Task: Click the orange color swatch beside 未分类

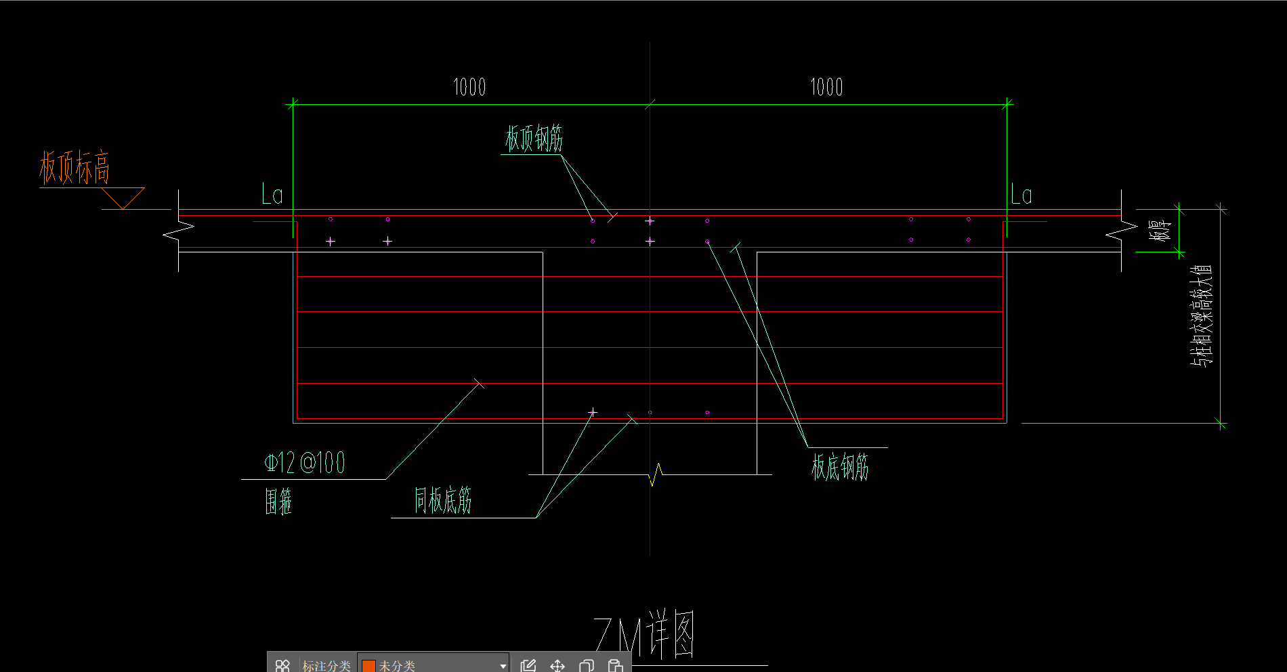Action: (369, 666)
